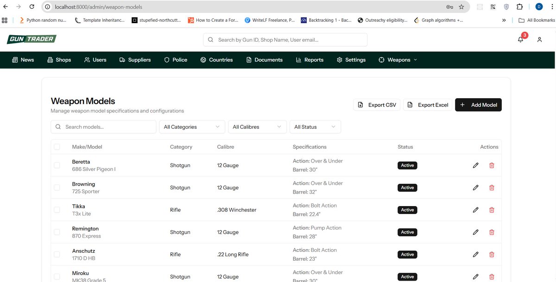This screenshot has width=556, height=282.
Task: Click the Make/Model column header
Action: click(87, 147)
